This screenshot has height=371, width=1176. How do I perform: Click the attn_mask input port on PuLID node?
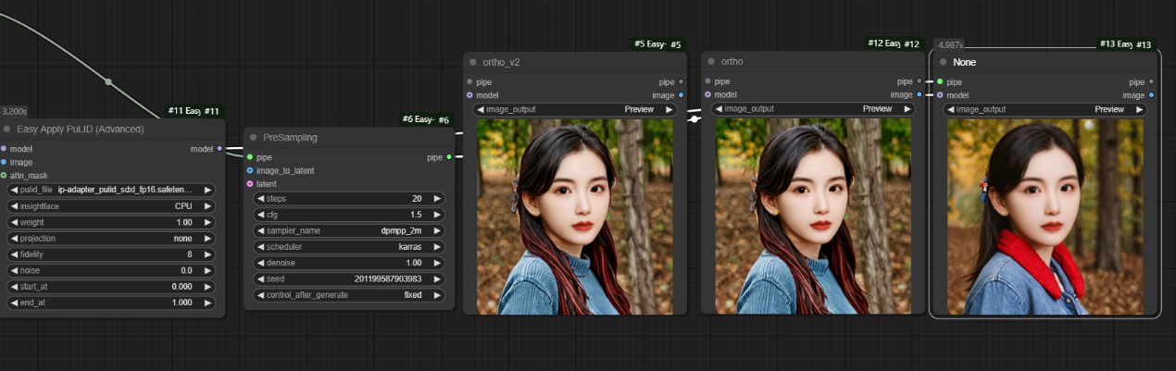coord(4,175)
